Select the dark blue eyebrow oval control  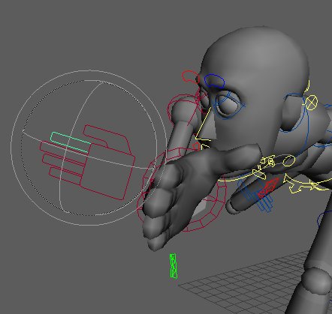[x=215, y=81]
